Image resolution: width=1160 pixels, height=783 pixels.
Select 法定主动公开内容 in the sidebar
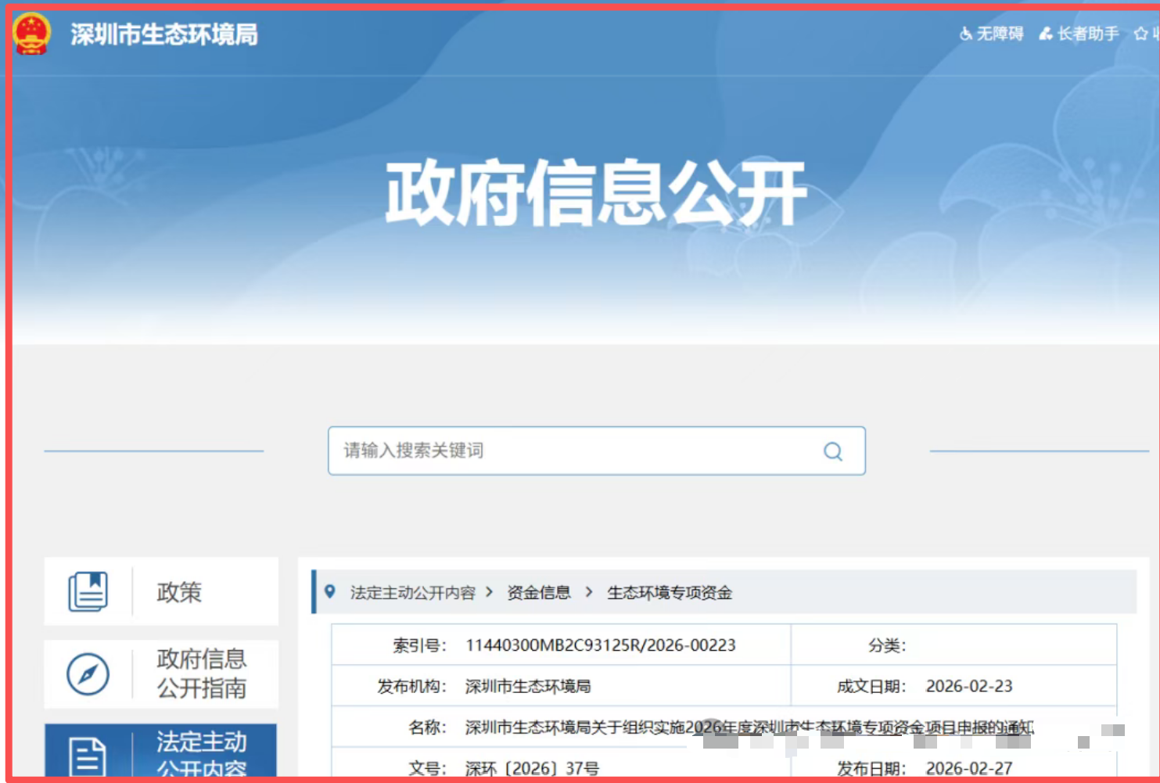201,752
